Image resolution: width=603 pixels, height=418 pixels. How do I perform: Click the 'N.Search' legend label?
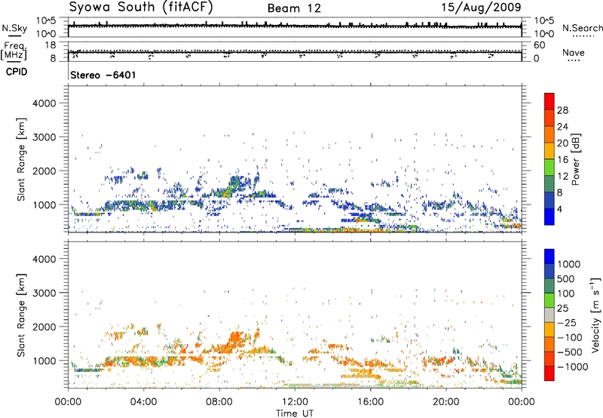pos(582,28)
